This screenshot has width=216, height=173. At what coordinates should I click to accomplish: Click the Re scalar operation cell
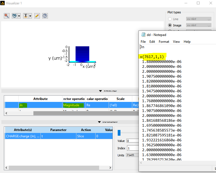(x=97, y=105)
